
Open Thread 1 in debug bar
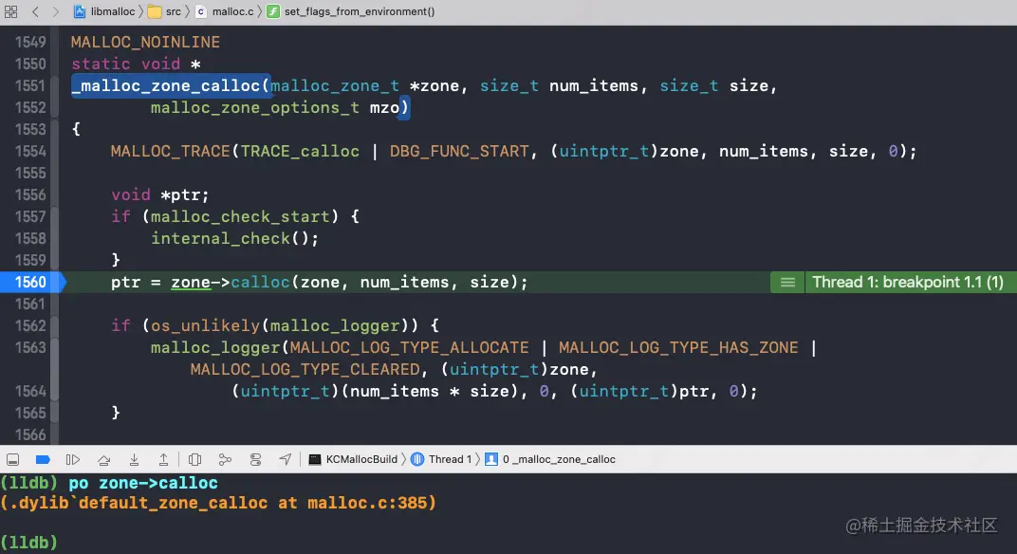pyautogui.click(x=441, y=459)
